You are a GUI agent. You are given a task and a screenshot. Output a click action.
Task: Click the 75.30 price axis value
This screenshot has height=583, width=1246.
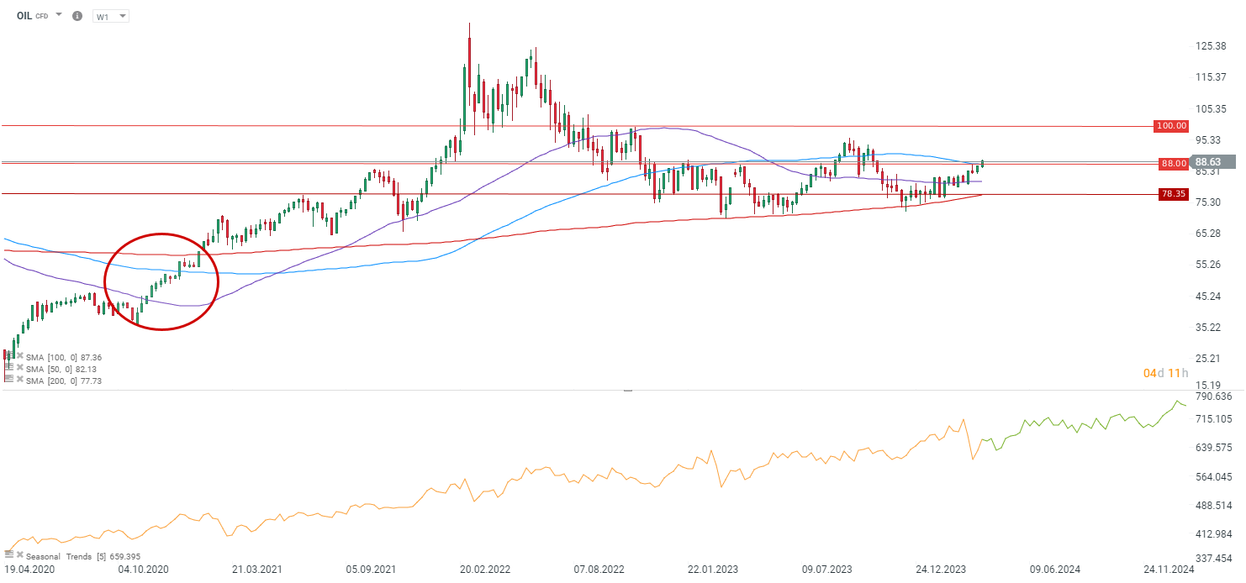click(1208, 202)
